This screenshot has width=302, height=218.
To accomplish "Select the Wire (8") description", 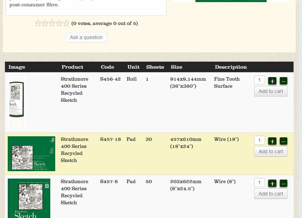I will click(225, 181).
